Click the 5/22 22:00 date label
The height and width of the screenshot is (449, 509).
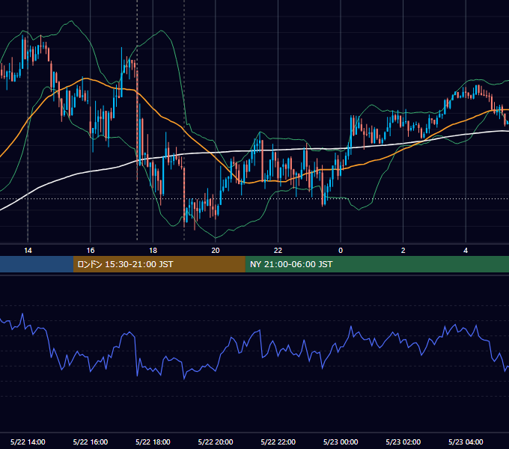click(278, 442)
